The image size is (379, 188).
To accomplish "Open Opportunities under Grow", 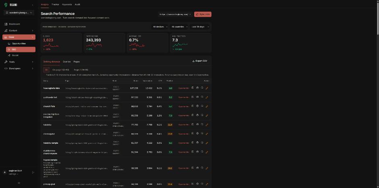I will point(21,43).
